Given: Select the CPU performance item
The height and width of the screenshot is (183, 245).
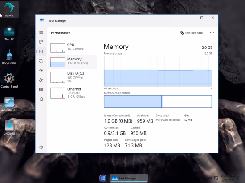Looking at the screenshot, I should tap(73, 48).
